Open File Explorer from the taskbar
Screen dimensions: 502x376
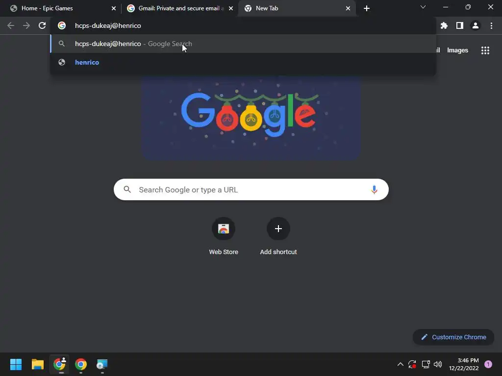pyautogui.click(x=37, y=364)
